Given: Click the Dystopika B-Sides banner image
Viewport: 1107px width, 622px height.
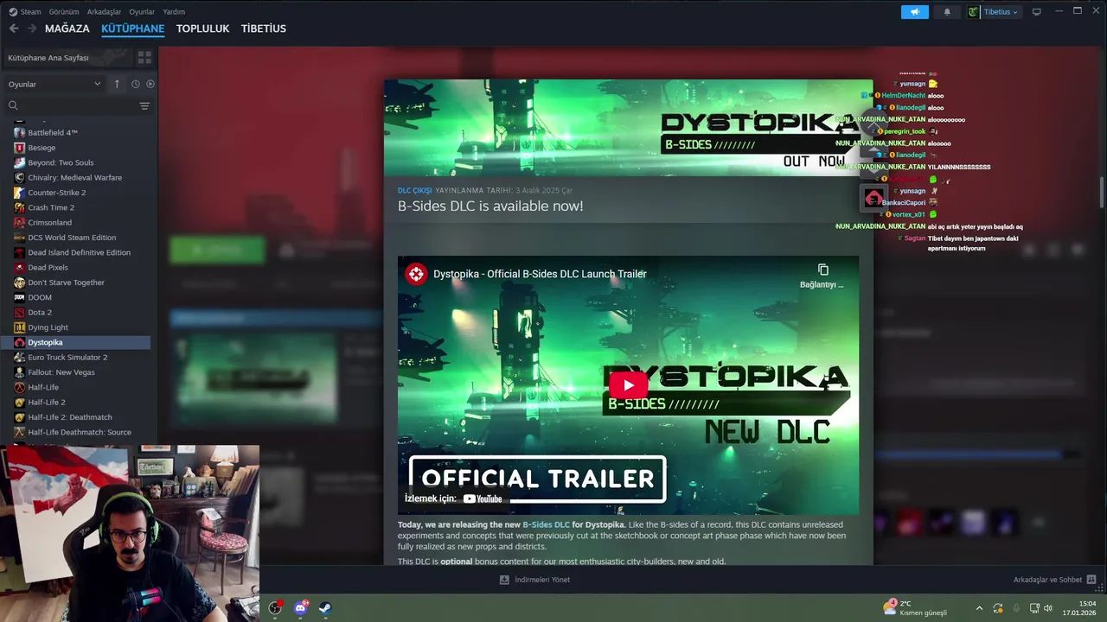Looking at the screenshot, I should (x=629, y=128).
